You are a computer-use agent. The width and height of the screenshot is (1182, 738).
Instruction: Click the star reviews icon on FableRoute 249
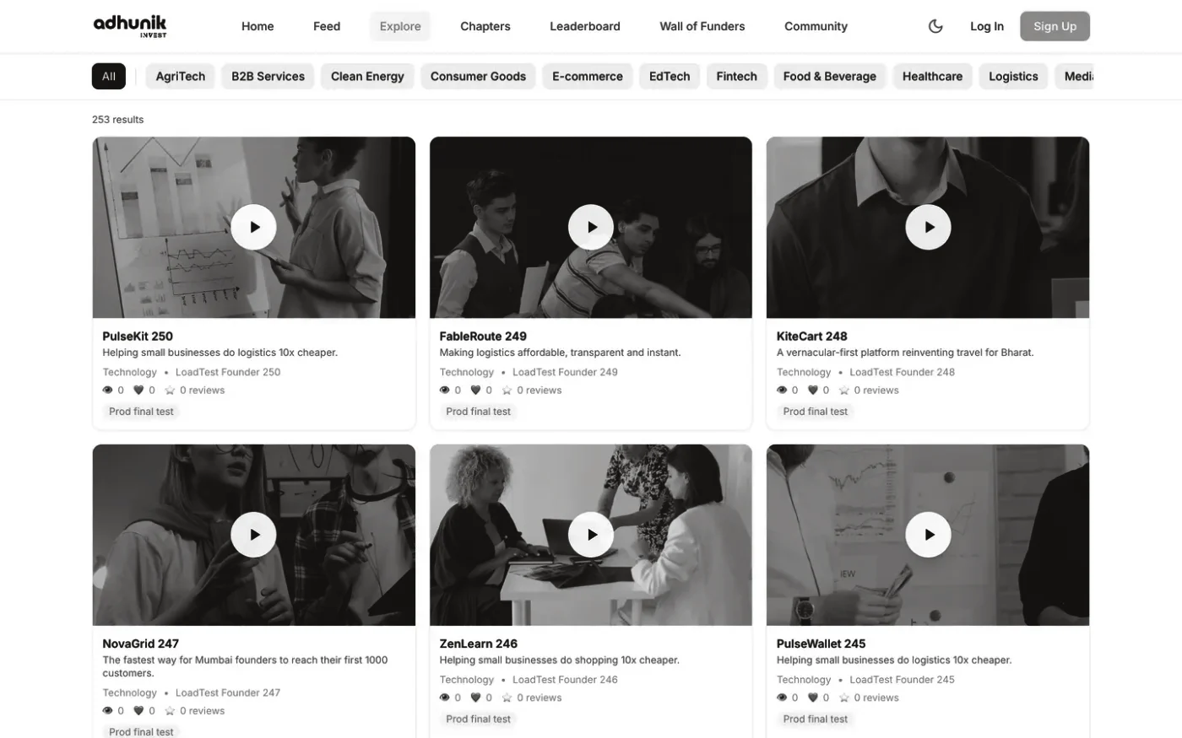click(x=507, y=391)
